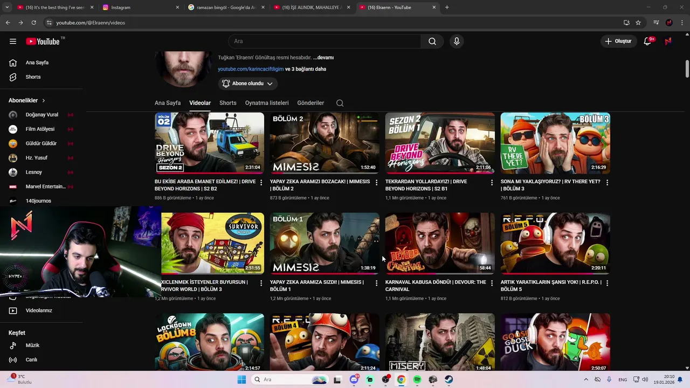This screenshot has width=690, height=388.
Task: Open options for ARTIK YARATIKLARIN ŞANSI YOK video
Action: click(x=607, y=283)
